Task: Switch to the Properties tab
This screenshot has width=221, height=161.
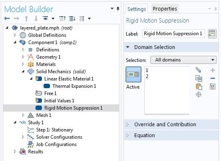Action: (165, 9)
